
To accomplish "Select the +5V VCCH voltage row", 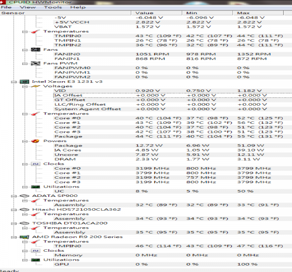I will click(x=172, y=22).
